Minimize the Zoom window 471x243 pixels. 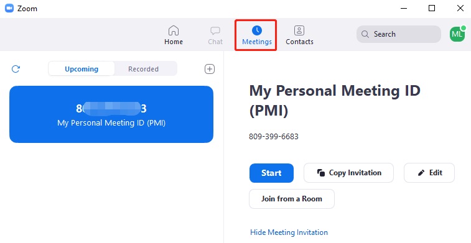(x=404, y=9)
